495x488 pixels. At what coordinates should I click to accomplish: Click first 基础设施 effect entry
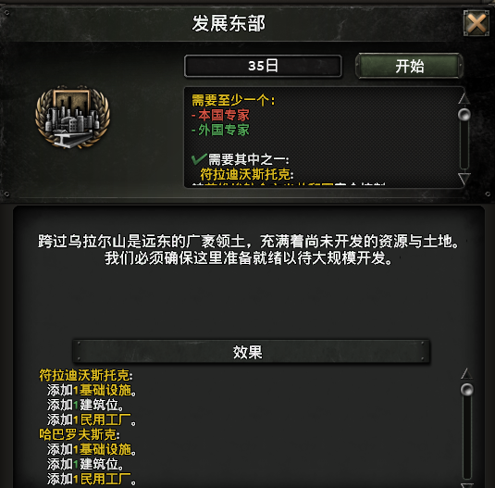105,391
